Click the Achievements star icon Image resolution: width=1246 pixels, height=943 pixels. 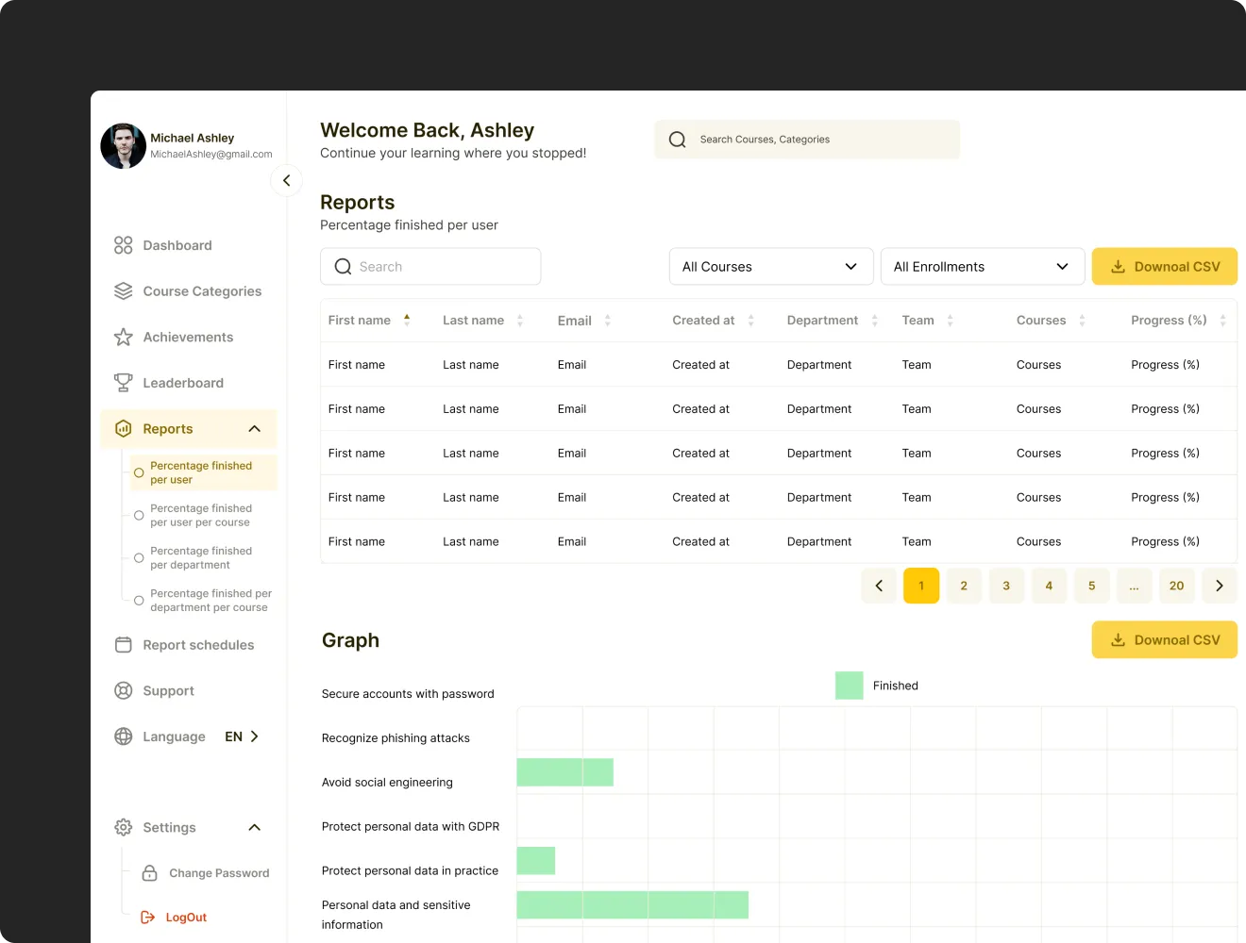tap(123, 338)
